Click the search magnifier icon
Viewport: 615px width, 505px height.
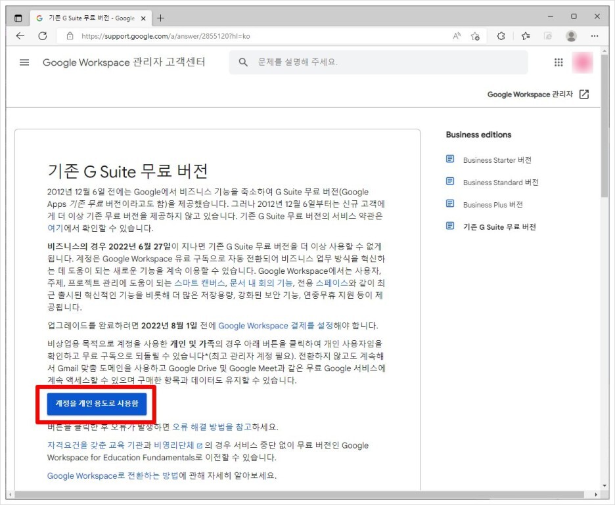point(243,62)
